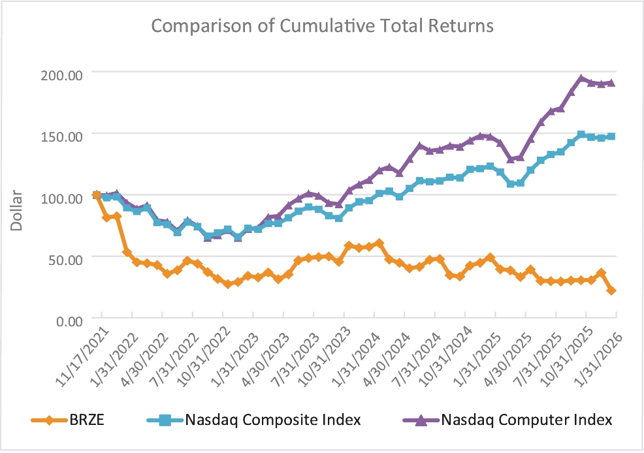Click the 0.00 y-axis value
The height and width of the screenshot is (453, 644).
tap(69, 321)
